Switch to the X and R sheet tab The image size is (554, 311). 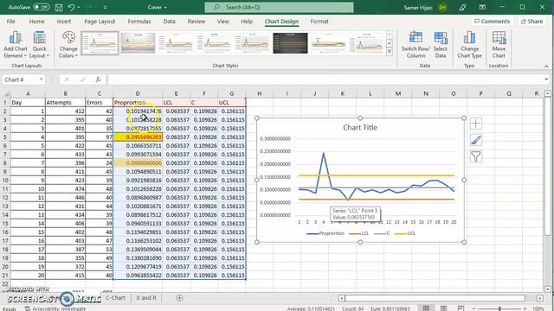(146, 297)
